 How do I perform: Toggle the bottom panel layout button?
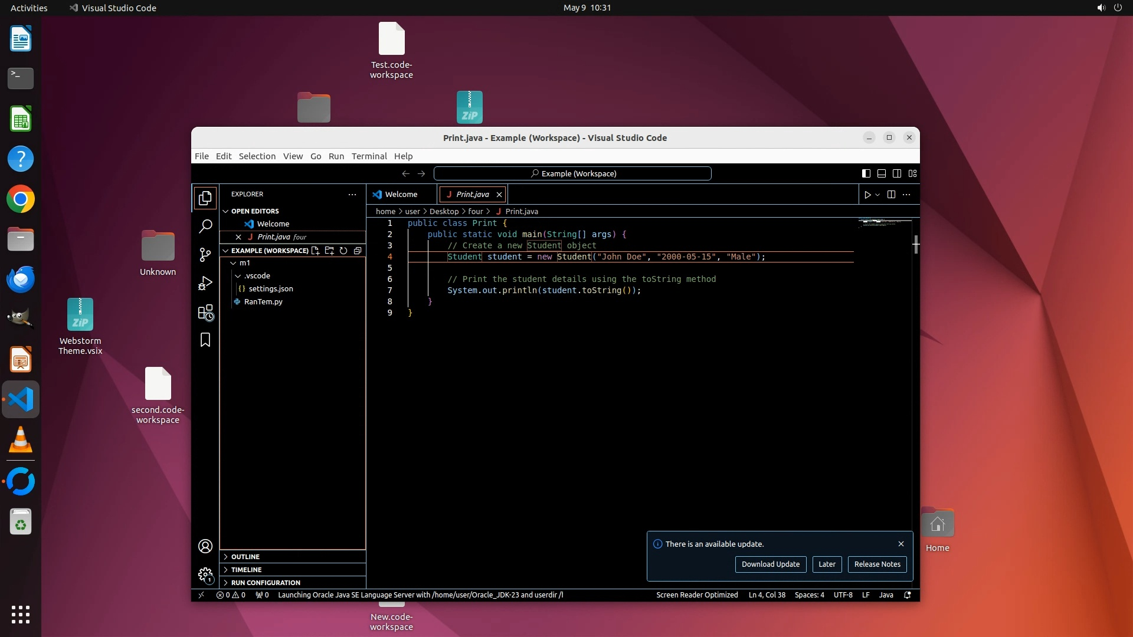881,173
